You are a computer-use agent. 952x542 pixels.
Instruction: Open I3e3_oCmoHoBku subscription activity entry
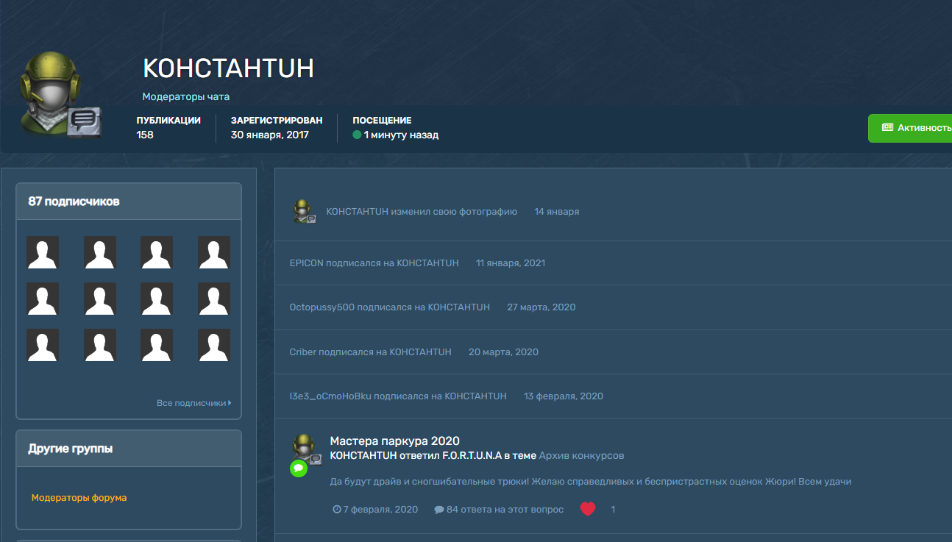tap(397, 396)
